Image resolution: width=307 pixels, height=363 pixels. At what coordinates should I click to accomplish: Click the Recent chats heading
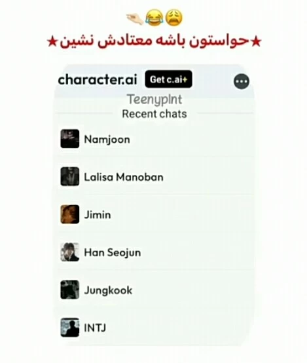[x=154, y=114]
